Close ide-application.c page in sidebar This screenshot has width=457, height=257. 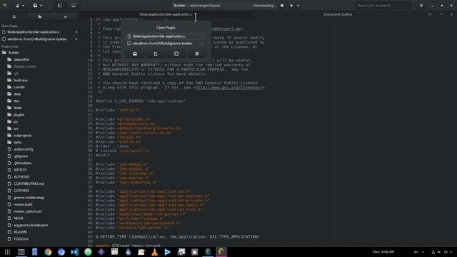[x=76, y=31]
